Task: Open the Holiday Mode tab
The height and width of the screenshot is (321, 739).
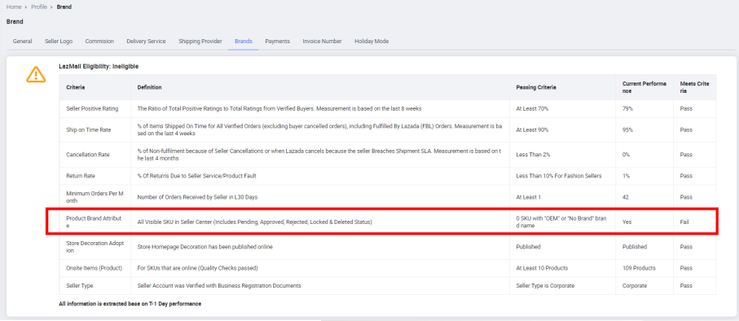Action: 372,42
